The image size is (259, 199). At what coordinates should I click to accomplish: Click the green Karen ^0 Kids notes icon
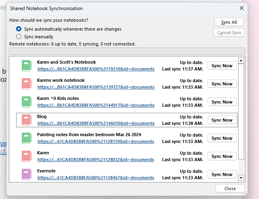(x=27, y=102)
